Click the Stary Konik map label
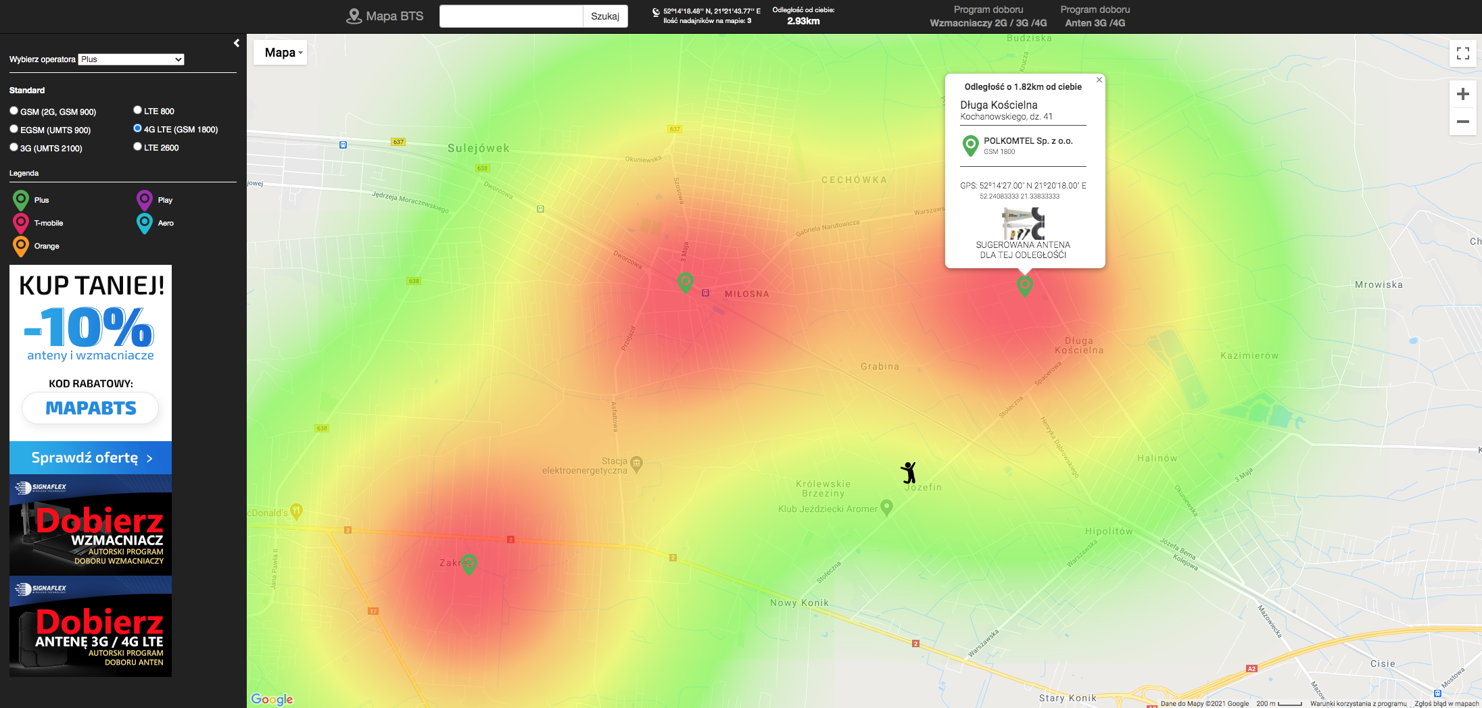1482x708 pixels. (x=1068, y=698)
